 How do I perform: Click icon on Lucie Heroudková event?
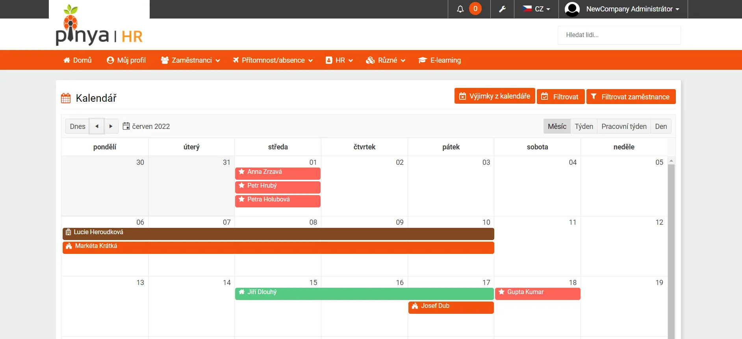[x=69, y=232]
